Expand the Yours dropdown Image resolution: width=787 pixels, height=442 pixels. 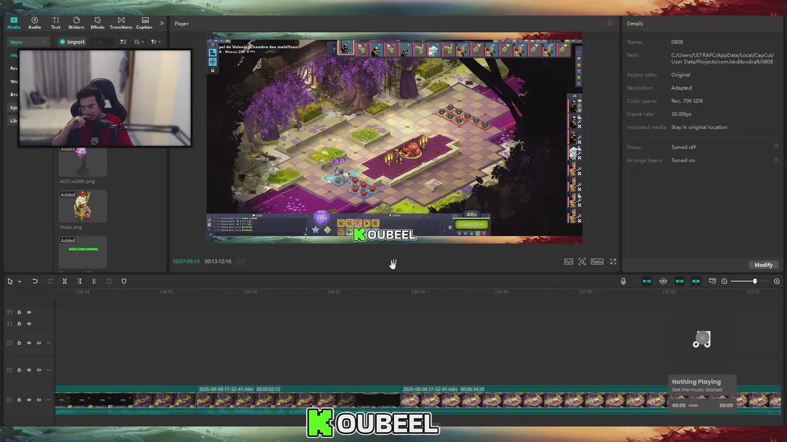pyautogui.click(x=28, y=42)
